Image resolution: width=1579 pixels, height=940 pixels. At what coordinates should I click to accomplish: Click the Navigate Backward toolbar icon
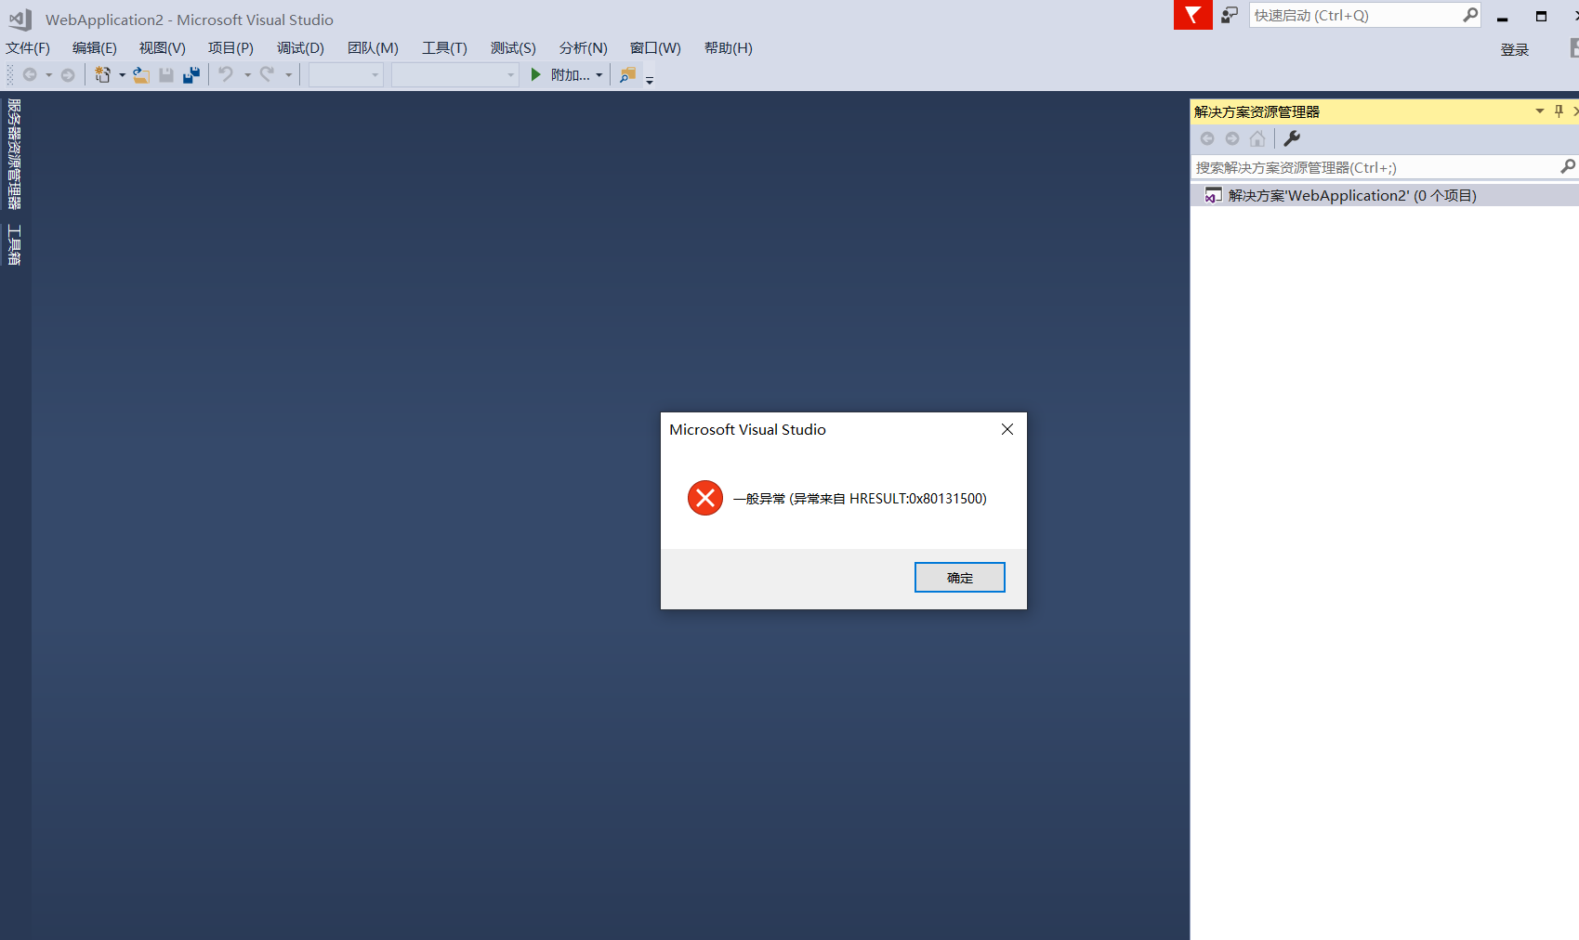click(30, 74)
